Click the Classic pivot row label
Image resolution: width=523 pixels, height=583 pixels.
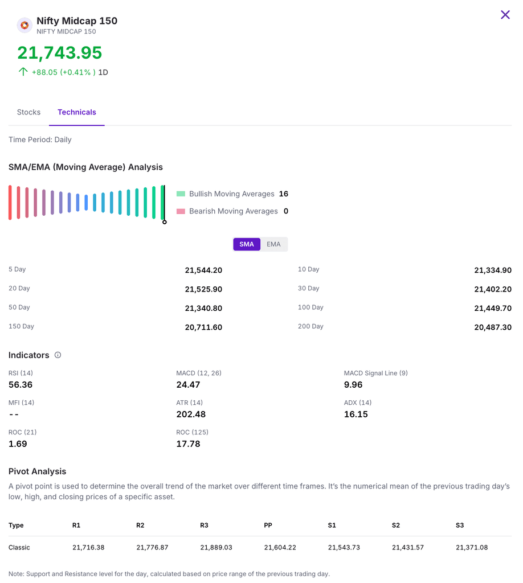[x=19, y=547]
